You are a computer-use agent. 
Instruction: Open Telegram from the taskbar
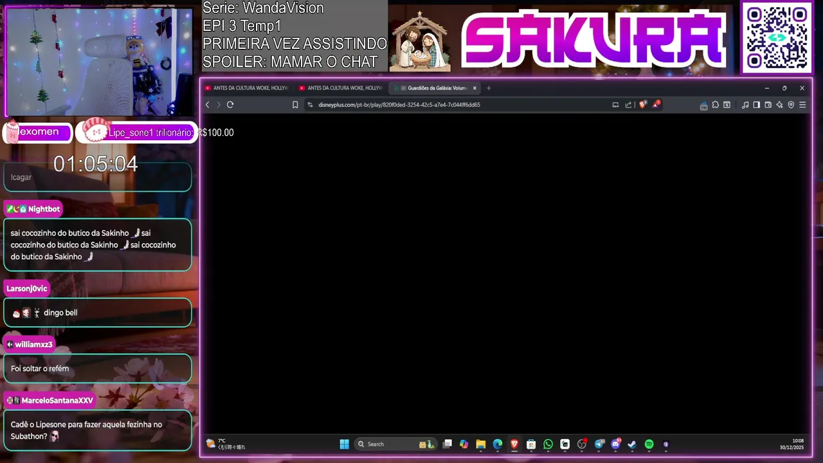(599, 444)
